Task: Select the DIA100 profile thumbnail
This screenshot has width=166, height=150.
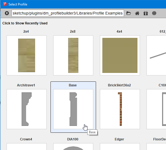Action: click(73, 147)
